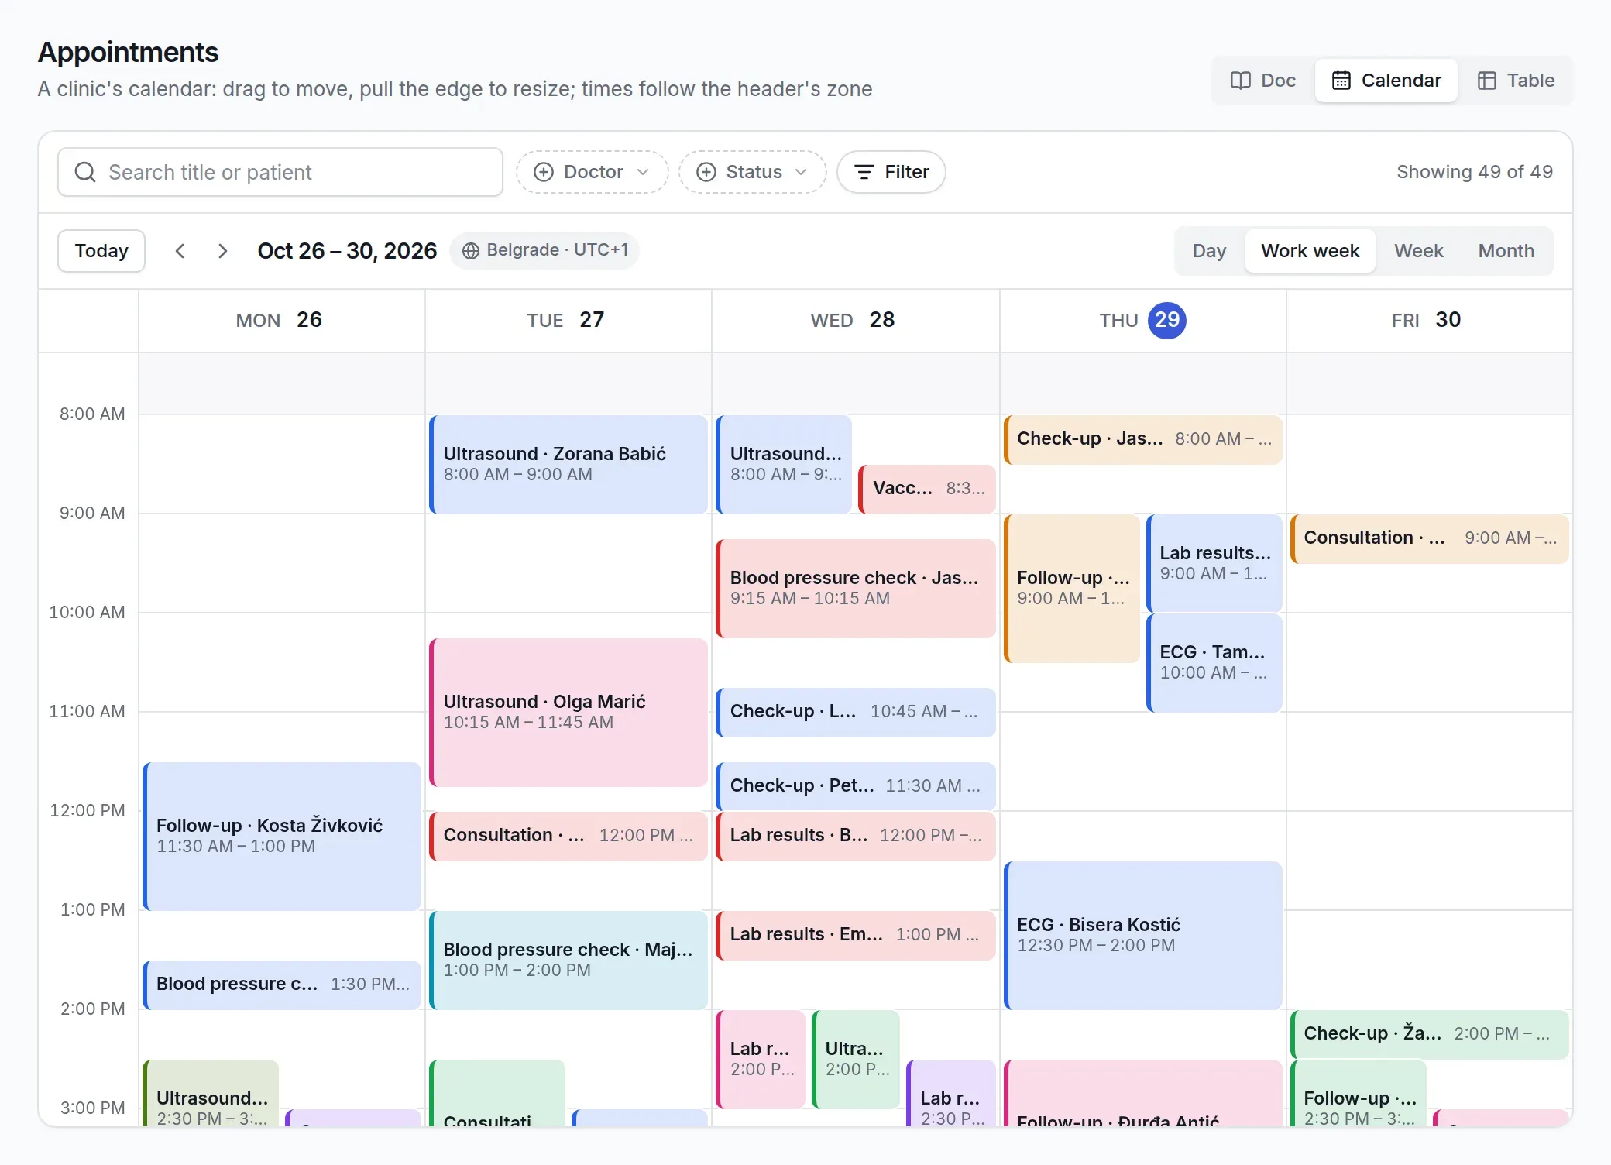Image resolution: width=1611 pixels, height=1165 pixels.
Task: Open Tuesday's 1:00 PM Blood pressure check
Action: (x=568, y=960)
